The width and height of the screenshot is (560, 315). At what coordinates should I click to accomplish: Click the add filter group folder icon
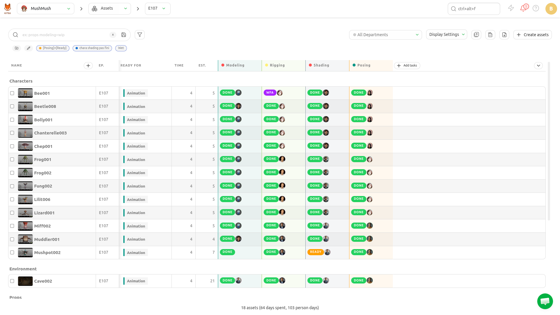(17, 48)
